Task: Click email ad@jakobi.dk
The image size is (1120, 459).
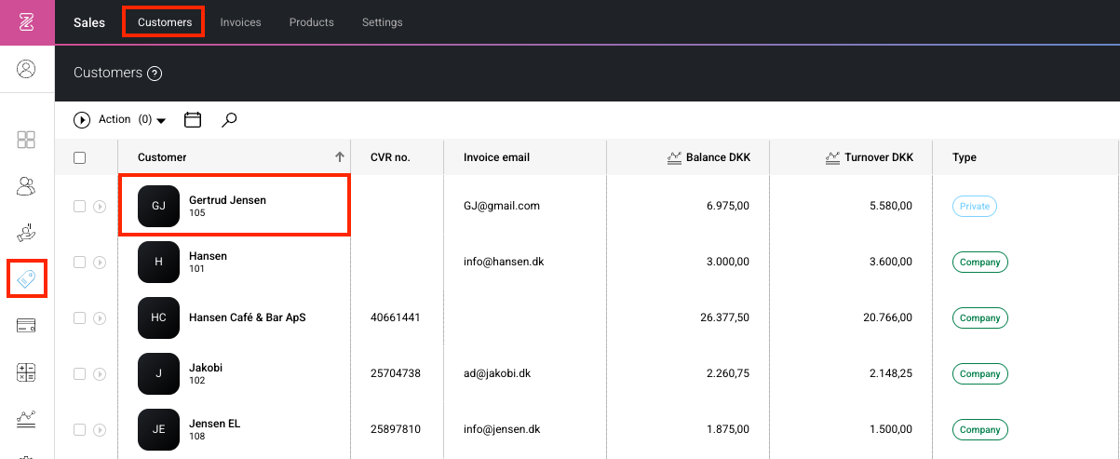Action: click(497, 373)
